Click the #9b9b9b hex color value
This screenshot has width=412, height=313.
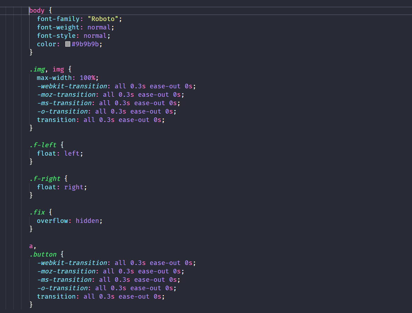[x=86, y=44]
